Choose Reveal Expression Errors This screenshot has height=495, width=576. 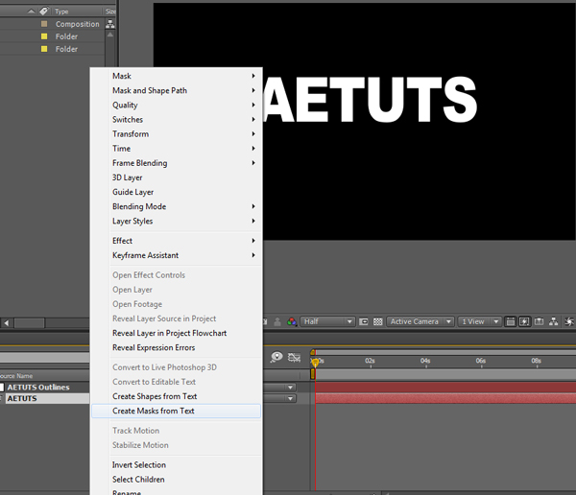tap(177, 347)
